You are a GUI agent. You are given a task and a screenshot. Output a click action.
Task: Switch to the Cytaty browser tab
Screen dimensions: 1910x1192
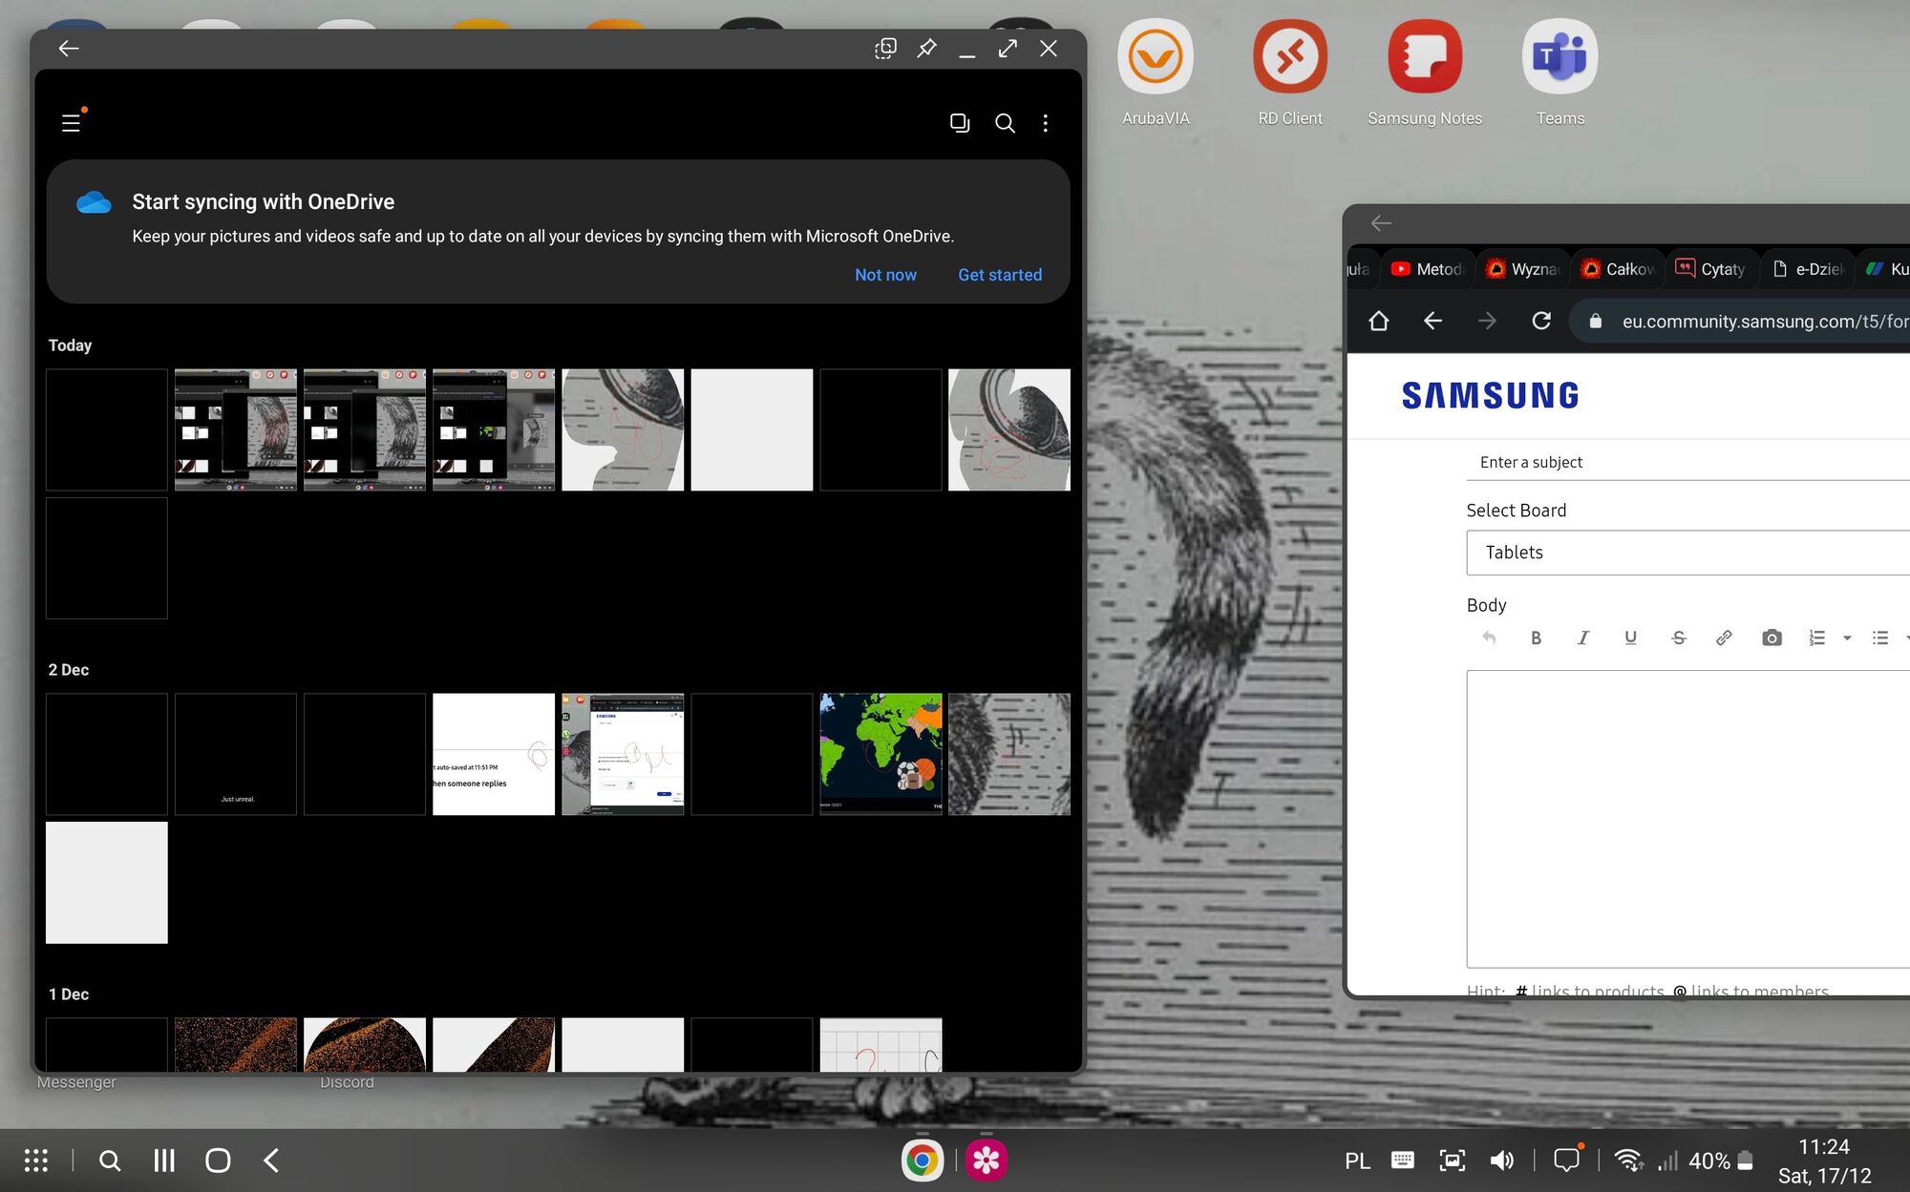1711,269
